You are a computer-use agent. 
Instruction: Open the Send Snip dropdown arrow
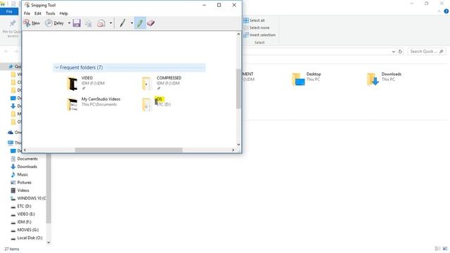click(110, 23)
